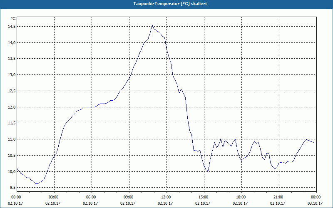333x208 pixels.
Task: Select the 12:00 x-axis time label
Action: (x=166, y=197)
